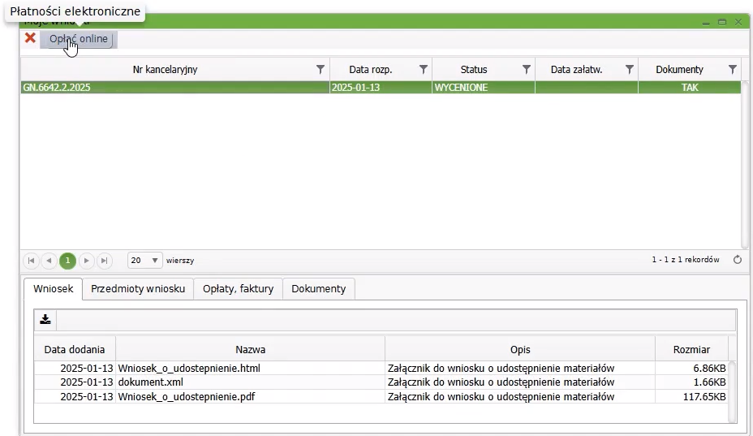The width and height of the screenshot is (753, 436).
Task: Filter the Nr kancelaryjny column
Action: (x=321, y=70)
